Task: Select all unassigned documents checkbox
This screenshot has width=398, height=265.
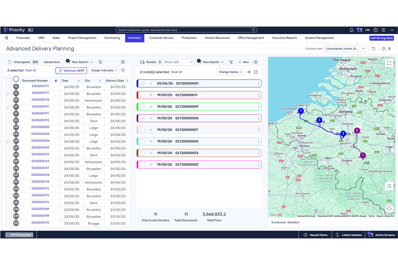Action: click(x=8, y=80)
